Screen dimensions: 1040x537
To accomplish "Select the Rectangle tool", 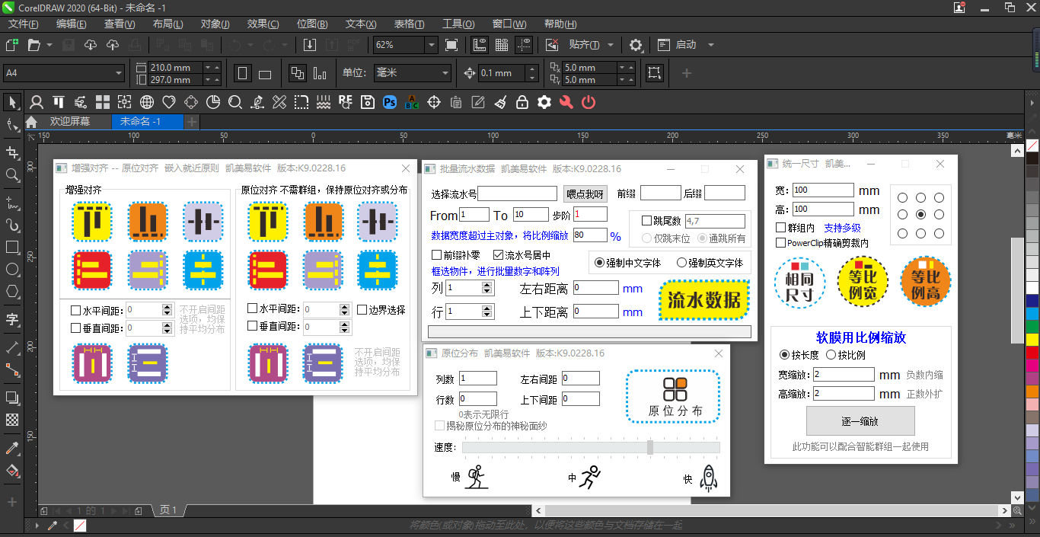I will [11, 247].
